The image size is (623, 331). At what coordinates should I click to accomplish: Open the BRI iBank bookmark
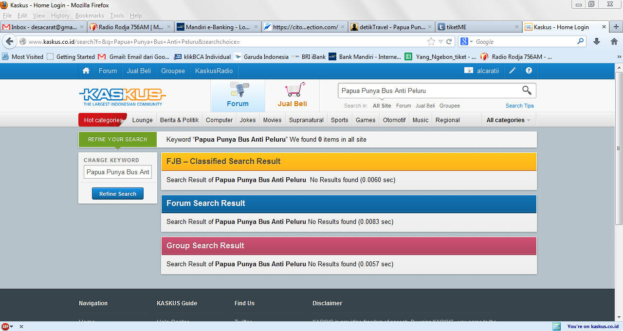point(309,56)
